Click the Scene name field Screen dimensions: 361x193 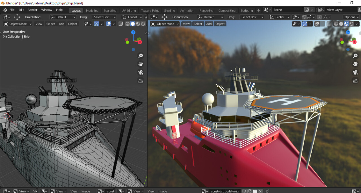click(x=288, y=10)
